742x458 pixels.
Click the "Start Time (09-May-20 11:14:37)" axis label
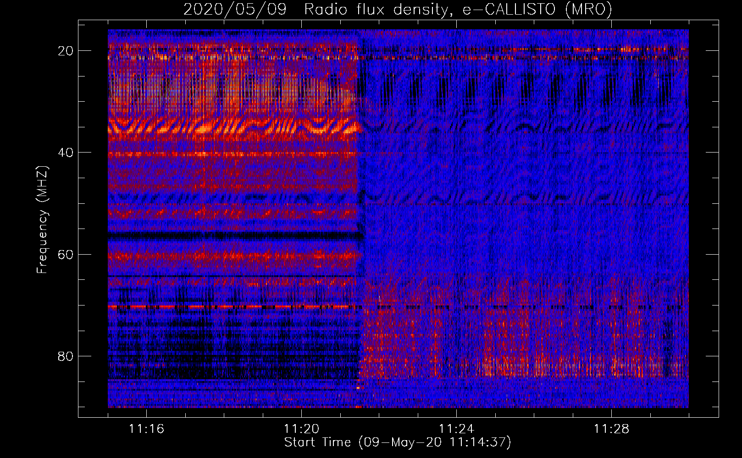(x=398, y=442)
